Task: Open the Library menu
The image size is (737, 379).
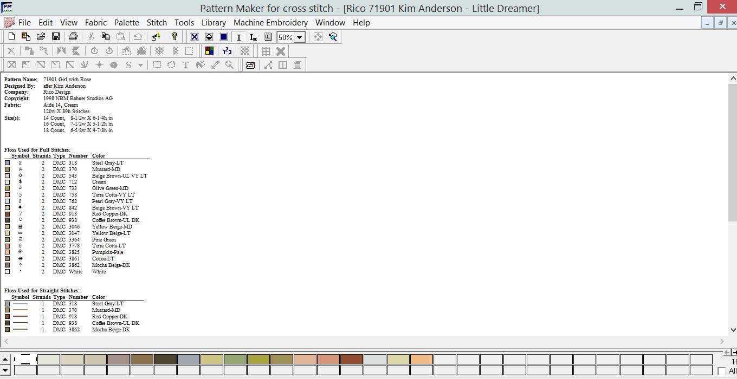Action: [214, 23]
